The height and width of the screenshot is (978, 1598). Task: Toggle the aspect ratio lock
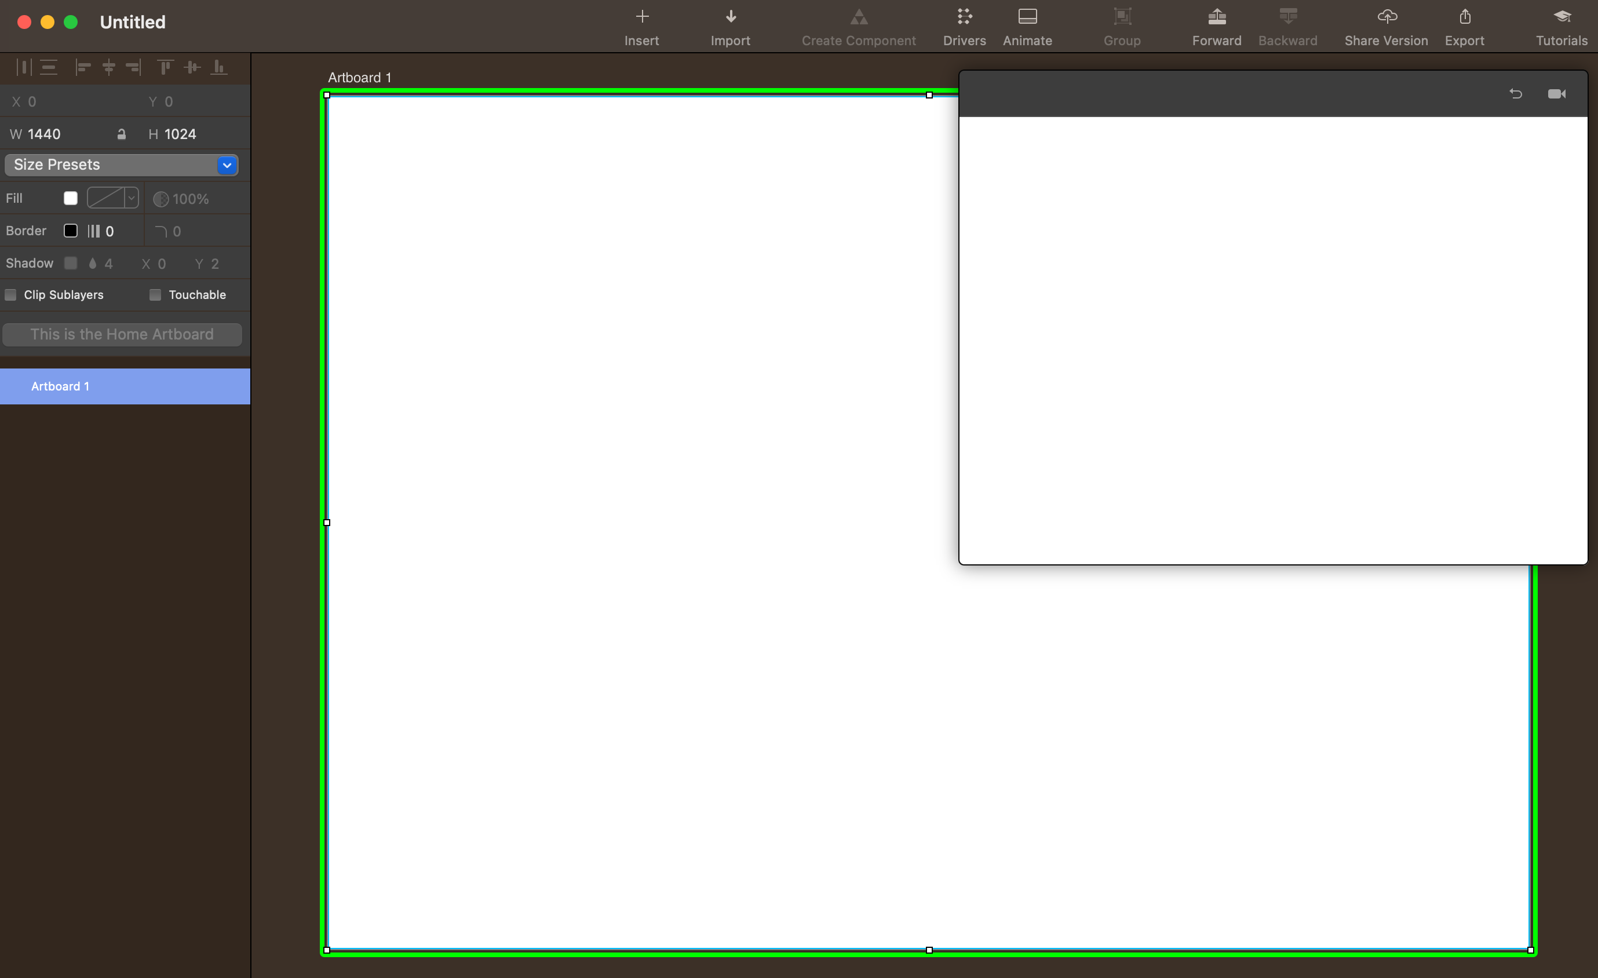pos(121,134)
